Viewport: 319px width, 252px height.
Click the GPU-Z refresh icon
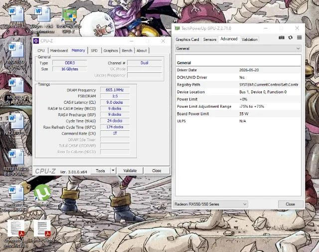[x=290, y=37]
